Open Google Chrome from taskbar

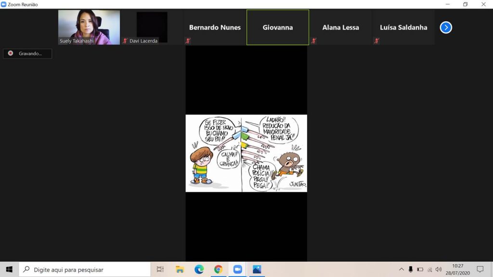tap(218, 269)
